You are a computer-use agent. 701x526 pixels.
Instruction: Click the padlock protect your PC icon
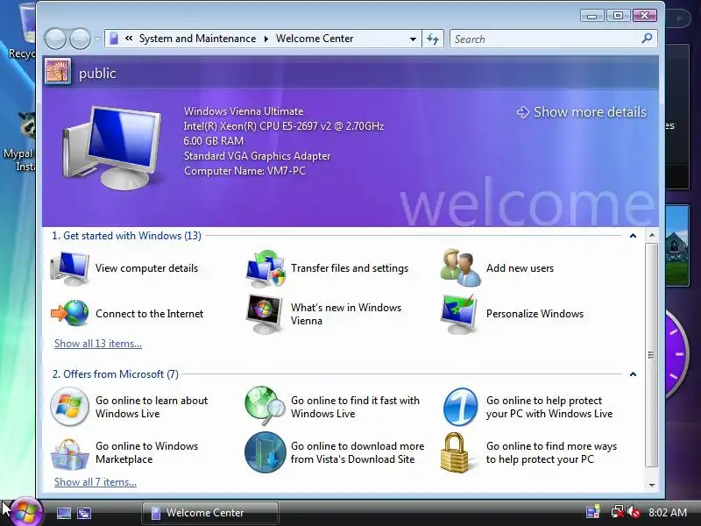(455, 452)
